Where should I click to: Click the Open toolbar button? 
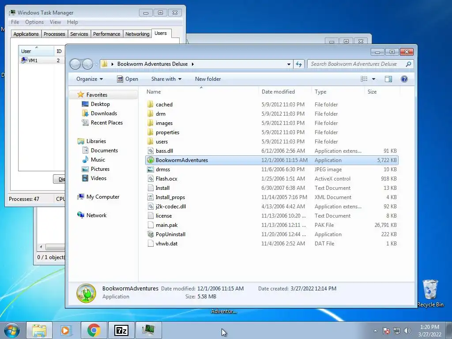coord(128,79)
